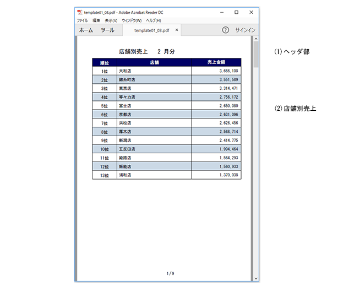This screenshot has height=291, width=338.
Task: Click the 新潟店 cell
Action: [154, 141]
